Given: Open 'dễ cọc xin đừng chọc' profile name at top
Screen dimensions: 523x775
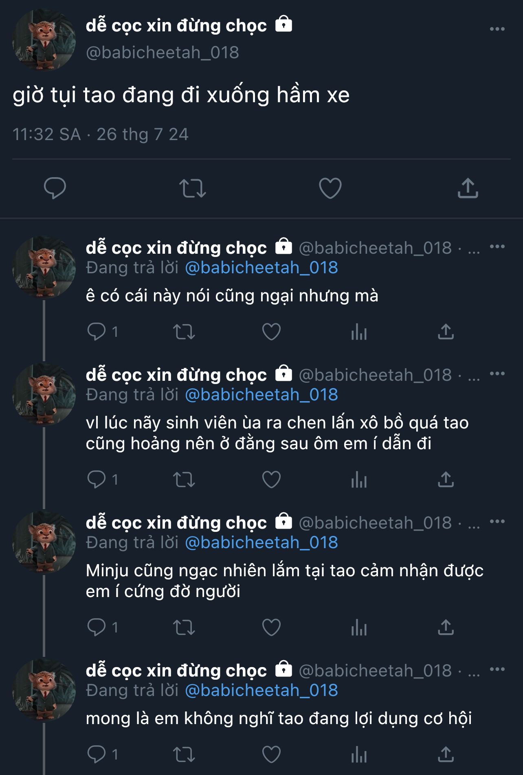Looking at the screenshot, I should 176,25.
